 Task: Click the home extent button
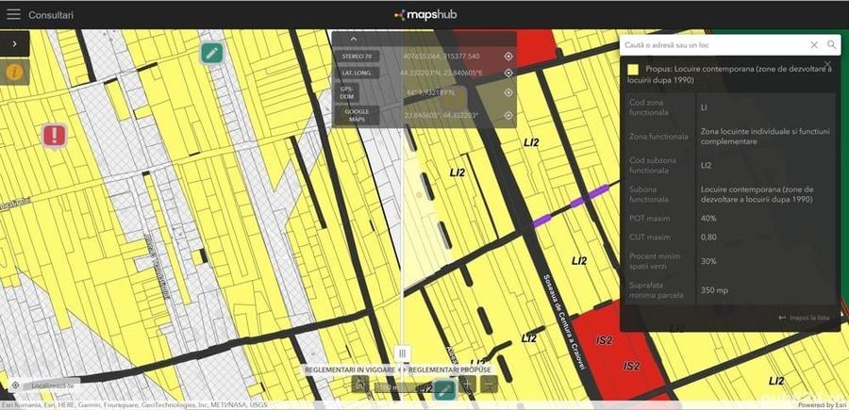(359, 385)
